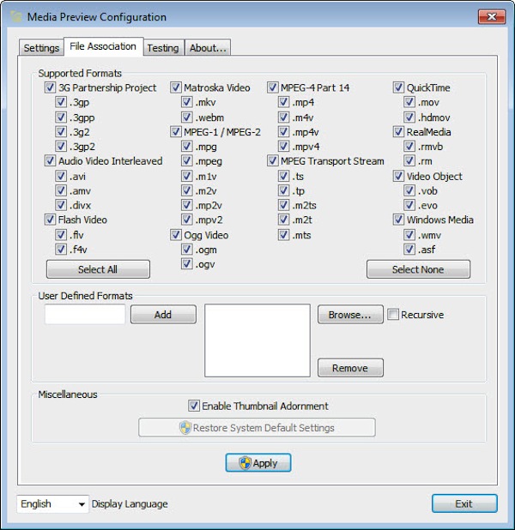
Task: Toggle the .tp checkbox
Action: [283, 190]
